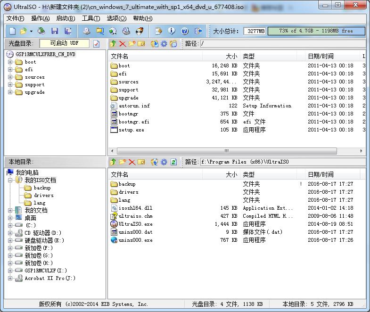Image resolution: width=370 pixels, height=312 pixels.
Task: Expand the (C:) drive node
Action: 10,225
